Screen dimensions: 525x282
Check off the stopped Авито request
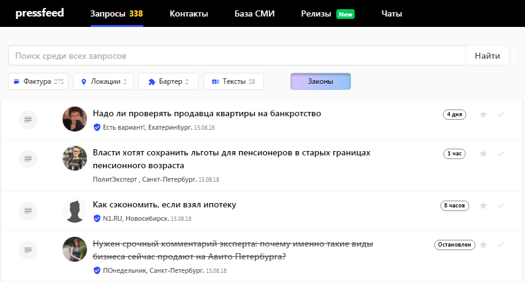pos(500,245)
